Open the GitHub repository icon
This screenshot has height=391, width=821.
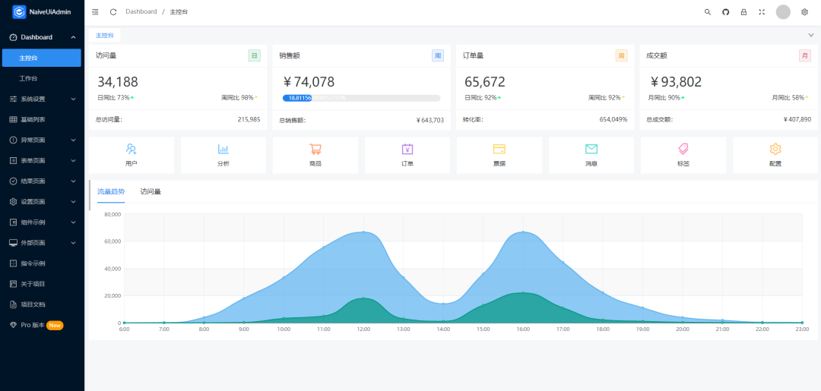click(x=726, y=12)
